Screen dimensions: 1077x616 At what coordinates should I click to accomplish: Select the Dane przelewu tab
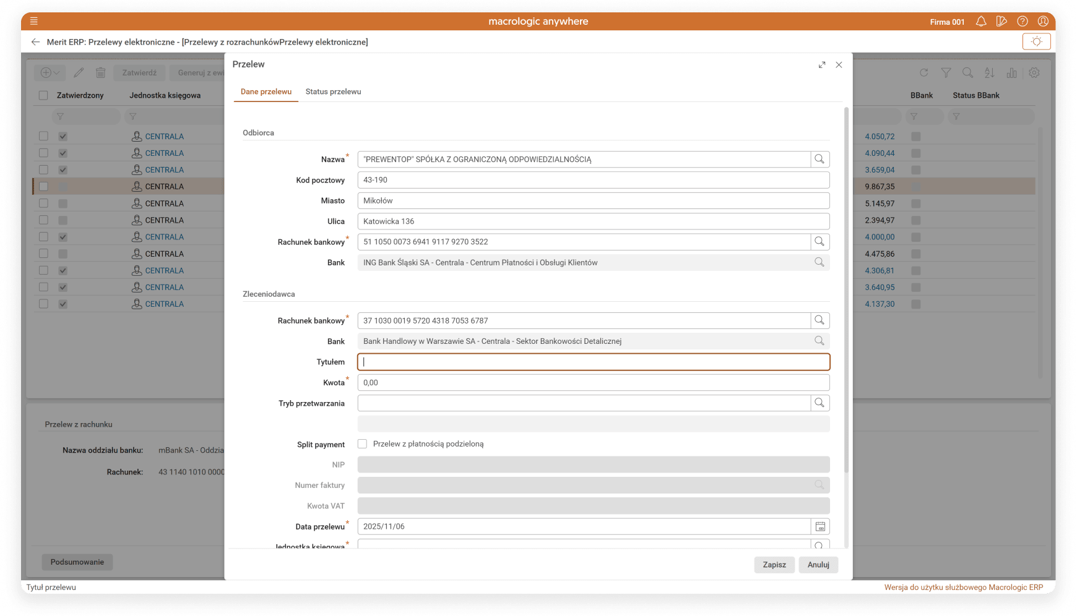266,92
